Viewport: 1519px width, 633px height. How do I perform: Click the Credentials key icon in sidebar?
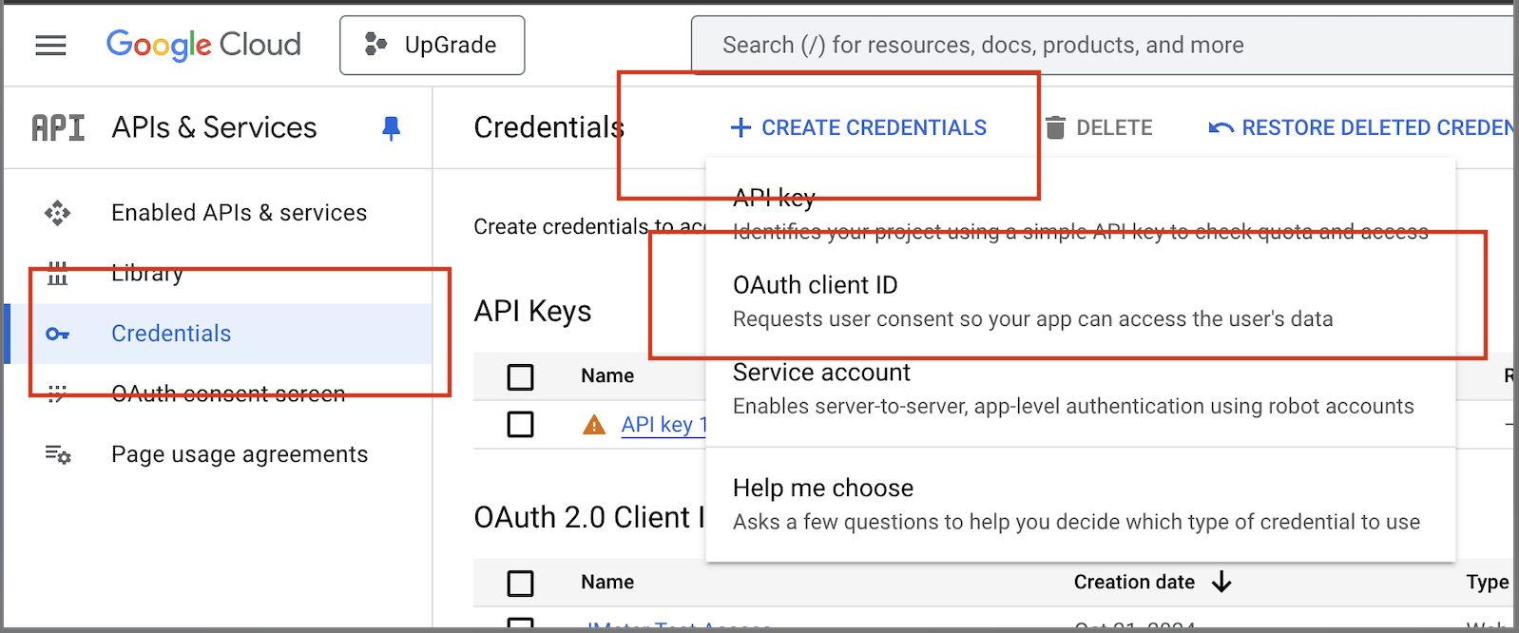57,334
